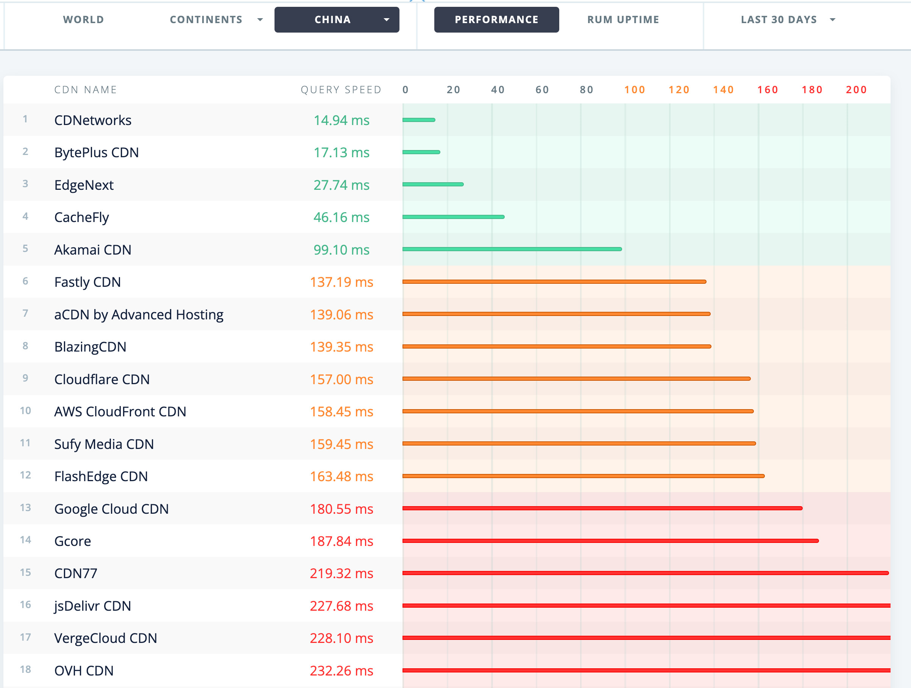Sort by the CDN Name column header
Image resolution: width=911 pixels, height=688 pixels.
point(86,90)
